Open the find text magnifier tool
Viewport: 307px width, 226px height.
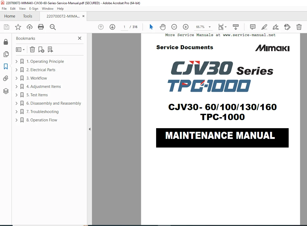click(53, 27)
